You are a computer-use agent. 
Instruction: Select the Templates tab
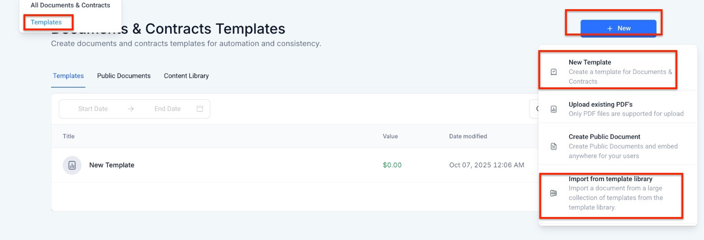click(68, 76)
